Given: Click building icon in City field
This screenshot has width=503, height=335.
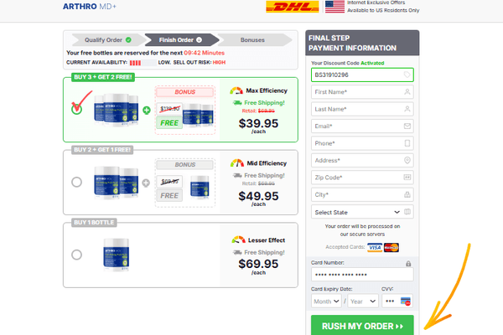Looking at the screenshot, I should click(407, 194).
